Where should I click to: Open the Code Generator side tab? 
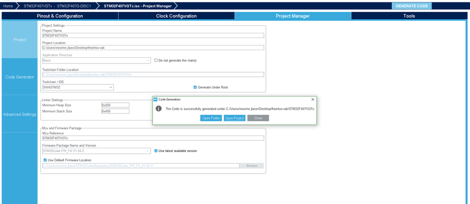click(x=20, y=77)
